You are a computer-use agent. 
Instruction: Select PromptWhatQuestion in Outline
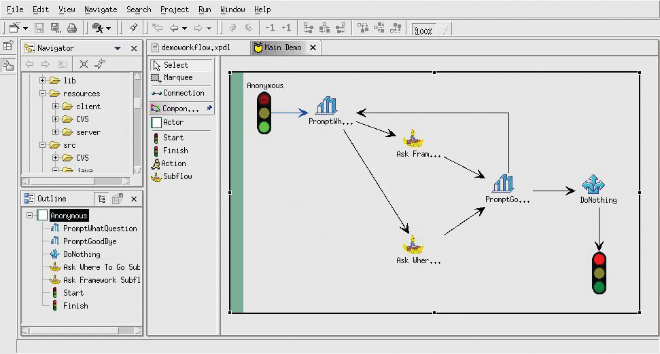click(100, 229)
